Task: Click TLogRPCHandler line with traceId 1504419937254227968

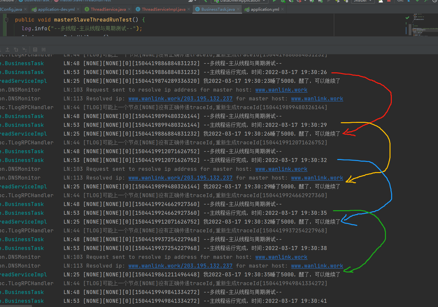Action: point(164,231)
